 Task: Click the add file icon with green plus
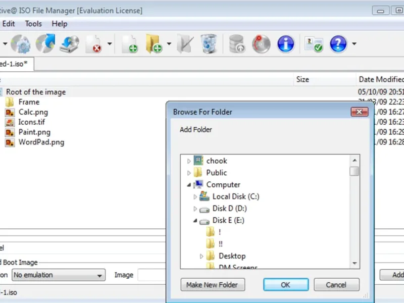130,44
